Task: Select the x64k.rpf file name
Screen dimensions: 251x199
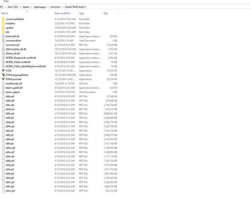Action: 10,139
